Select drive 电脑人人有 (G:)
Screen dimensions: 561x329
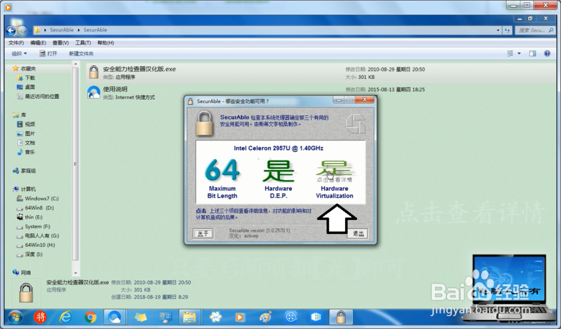[42, 236]
